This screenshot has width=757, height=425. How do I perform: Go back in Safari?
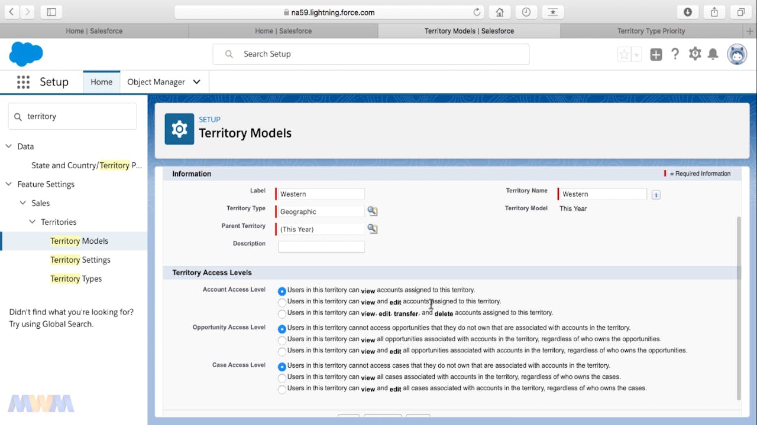click(11, 12)
